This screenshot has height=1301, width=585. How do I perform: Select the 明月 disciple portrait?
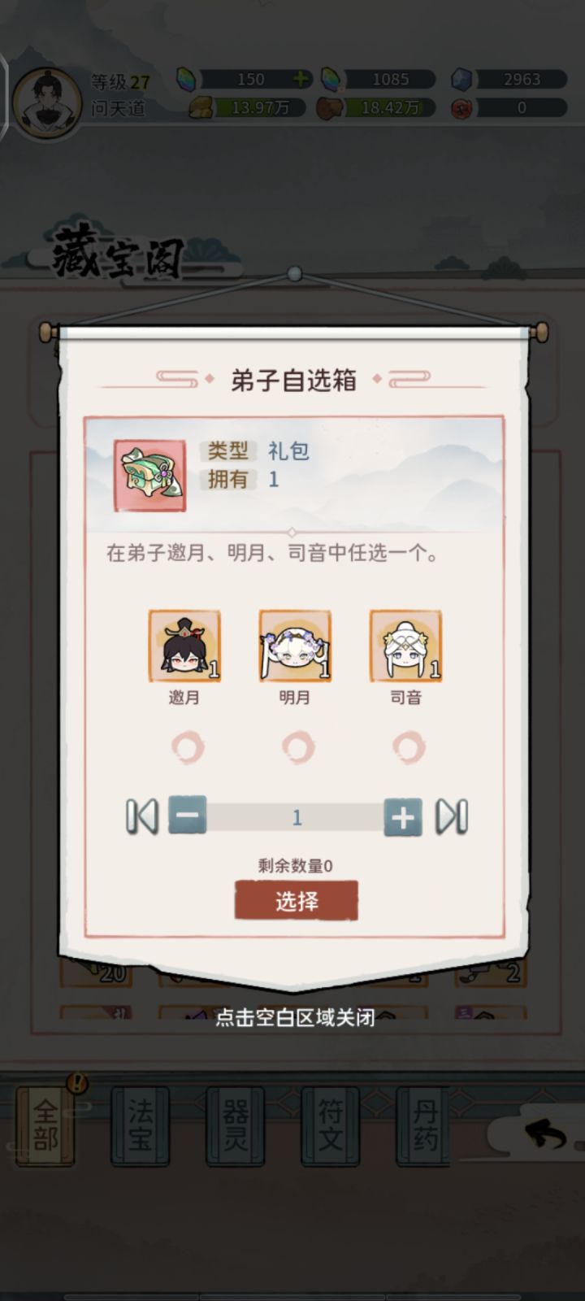pos(295,646)
